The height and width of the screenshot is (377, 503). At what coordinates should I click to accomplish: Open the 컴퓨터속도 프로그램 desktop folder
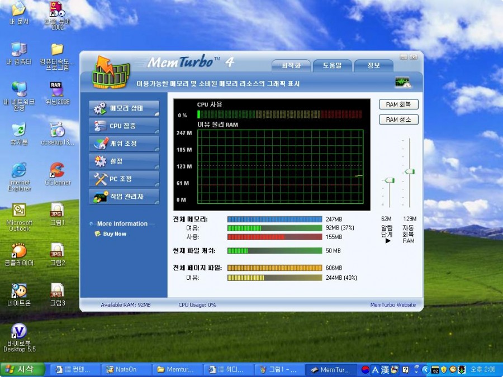[x=57, y=56]
